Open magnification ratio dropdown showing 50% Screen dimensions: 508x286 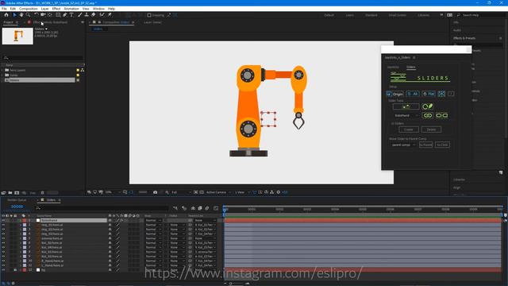click(x=113, y=192)
